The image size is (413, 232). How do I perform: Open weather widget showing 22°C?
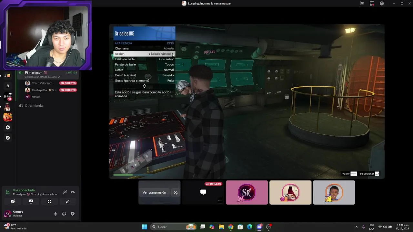pyautogui.click(x=15, y=227)
